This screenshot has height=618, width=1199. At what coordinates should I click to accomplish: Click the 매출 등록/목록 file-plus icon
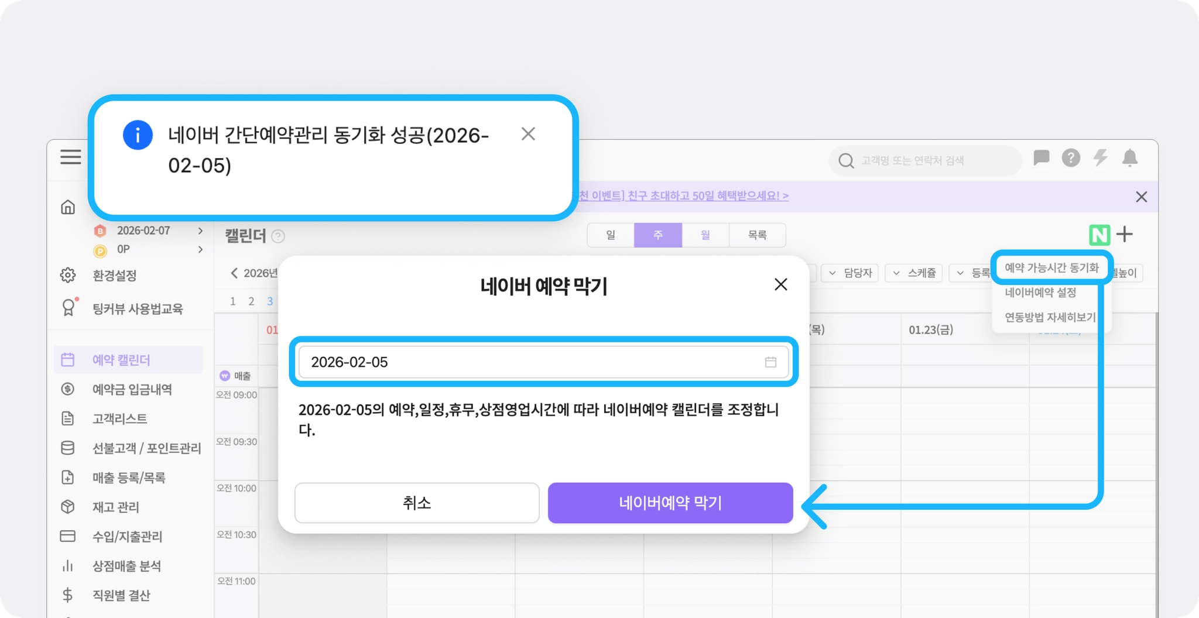point(68,477)
